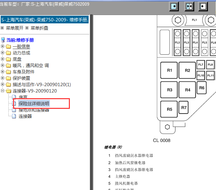This screenshot has height=190, width=216.
Task: Select 连接器-V9-20090120 tree item
Action: tap(35, 91)
